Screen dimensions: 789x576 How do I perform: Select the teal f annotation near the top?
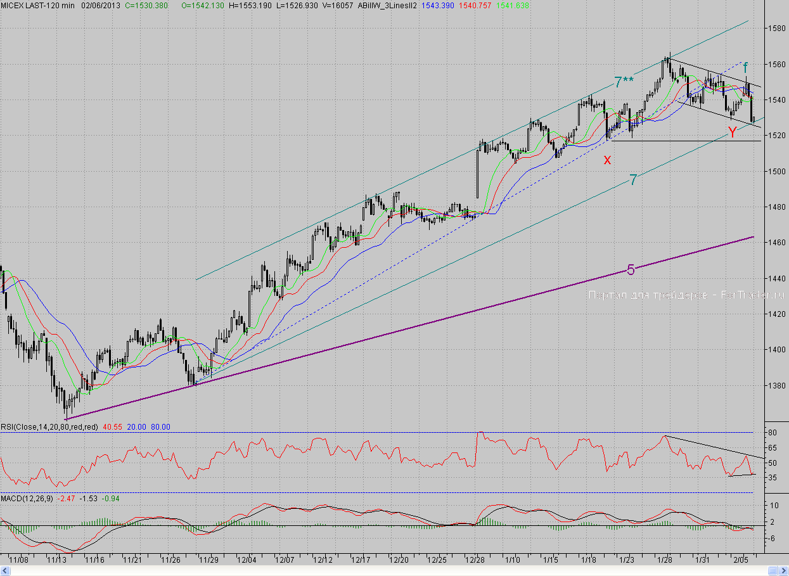745,67
